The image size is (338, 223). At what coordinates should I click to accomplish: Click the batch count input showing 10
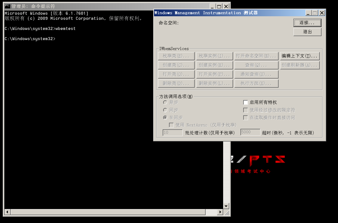(173, 132)
